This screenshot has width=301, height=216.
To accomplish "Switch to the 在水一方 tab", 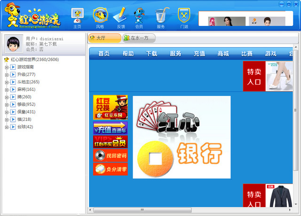I will [x=139, y=38].
